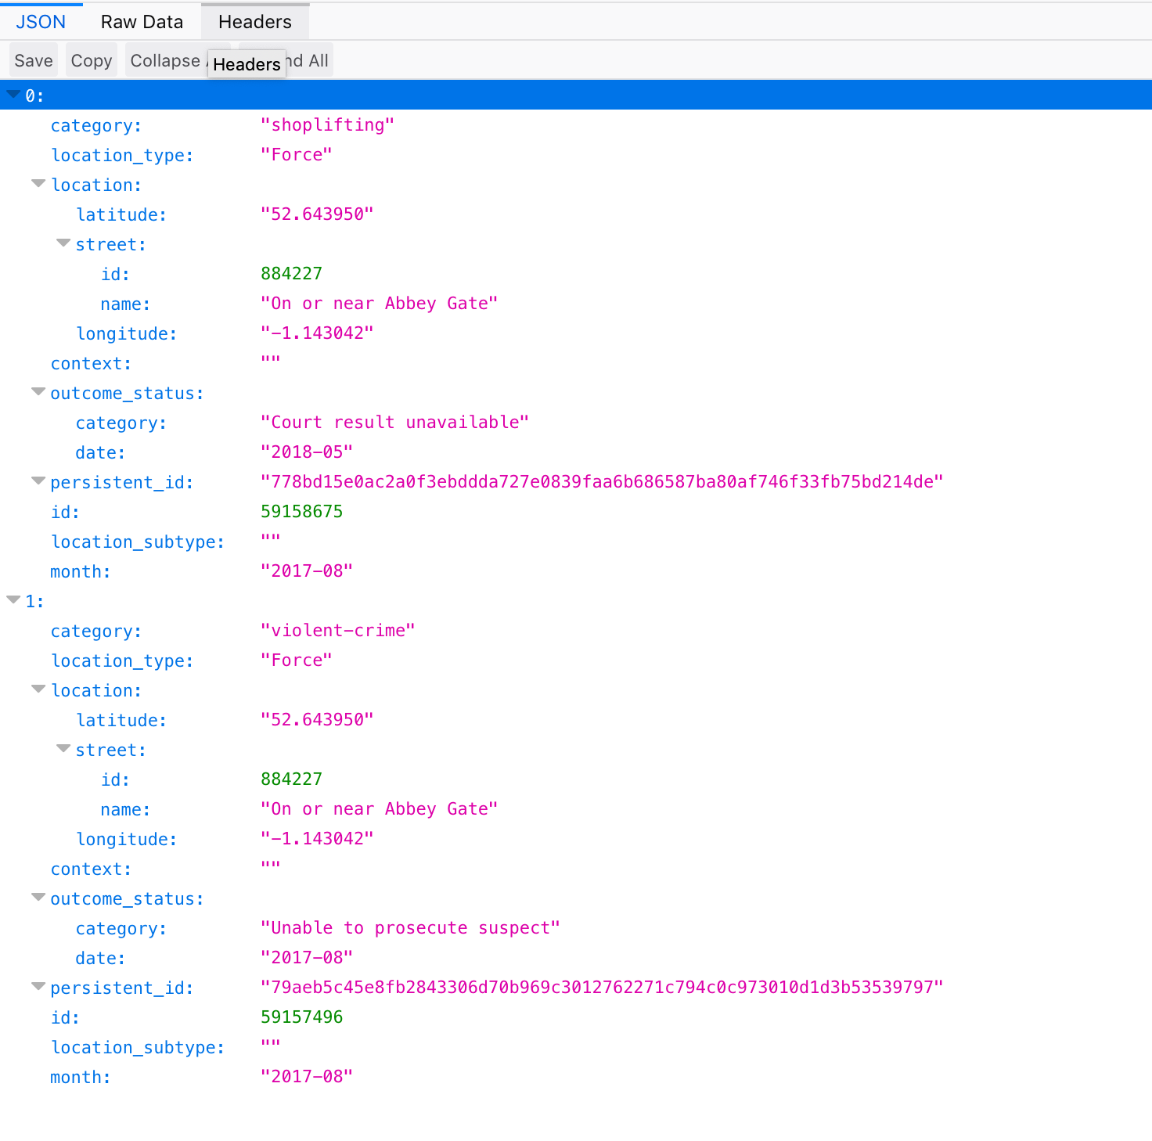The width and height of the screenshot is (1152, 1141).
Task: Open the Headers tab
Action: [254, 22]
